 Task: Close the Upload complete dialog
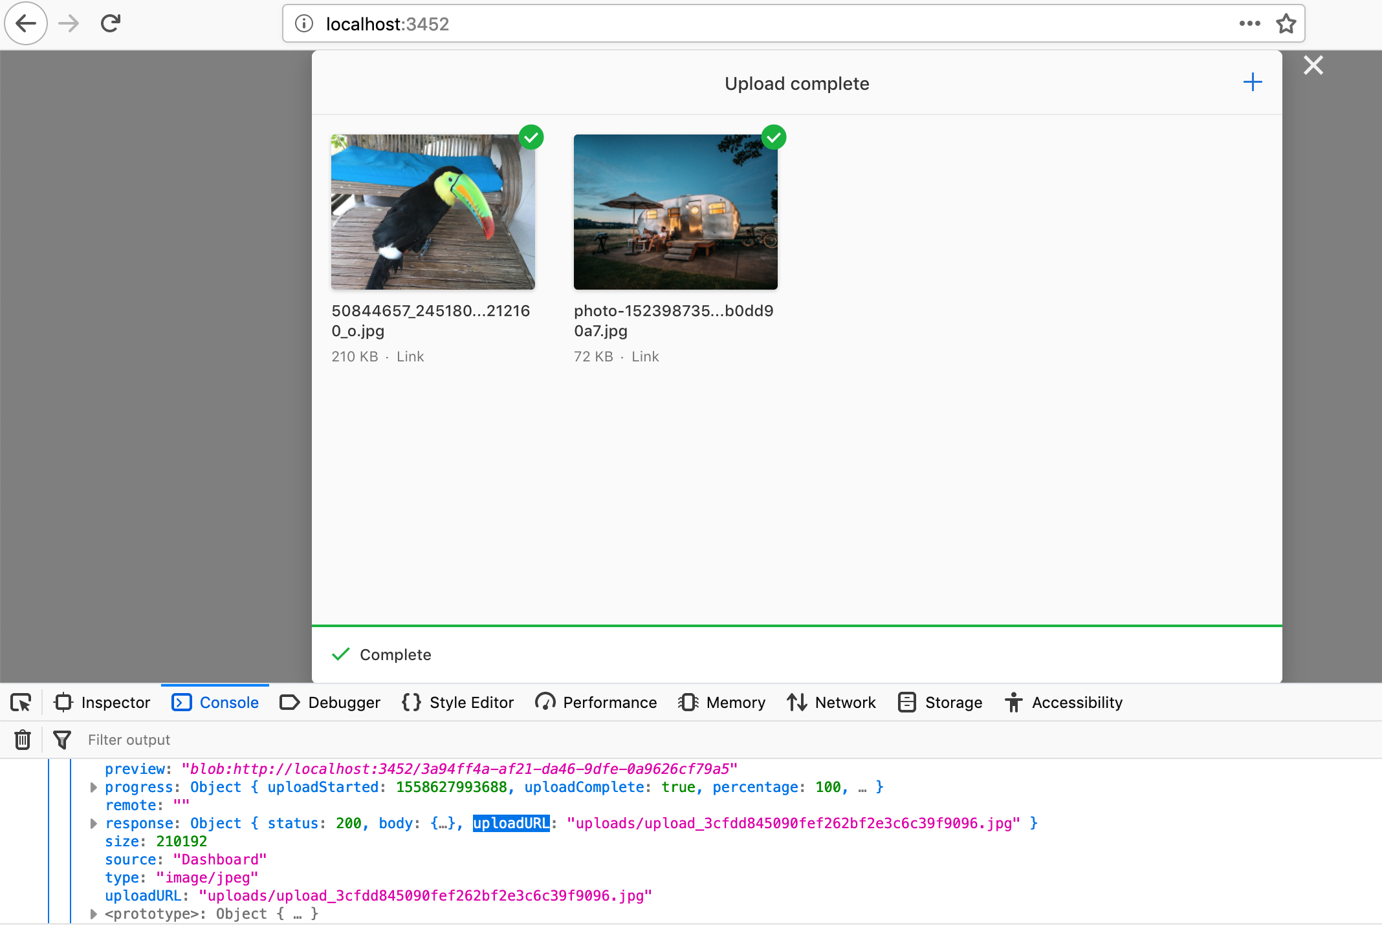point(1313,65)
